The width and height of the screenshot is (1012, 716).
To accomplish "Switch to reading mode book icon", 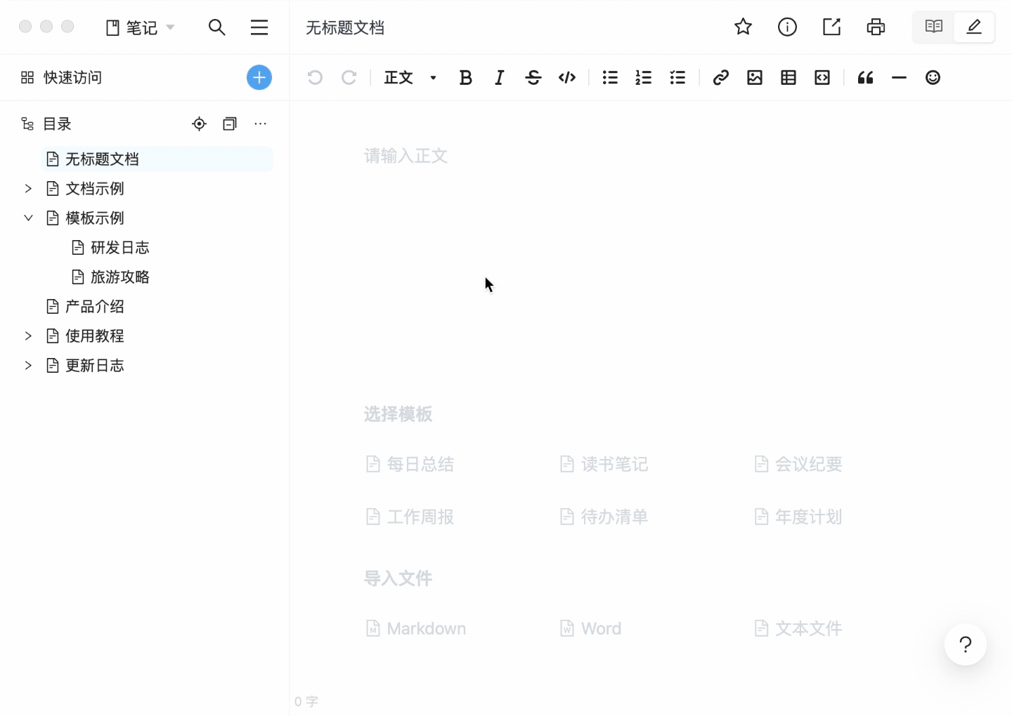I will click(x=933, y=27).
